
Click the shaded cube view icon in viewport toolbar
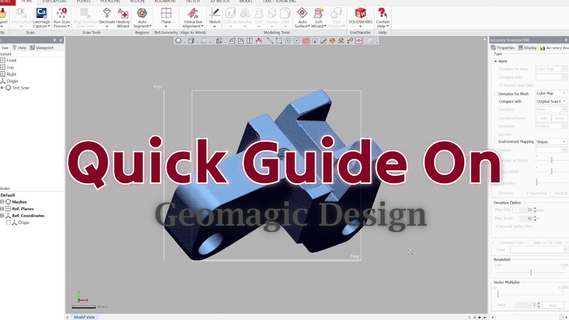click(x=191, y=41)
